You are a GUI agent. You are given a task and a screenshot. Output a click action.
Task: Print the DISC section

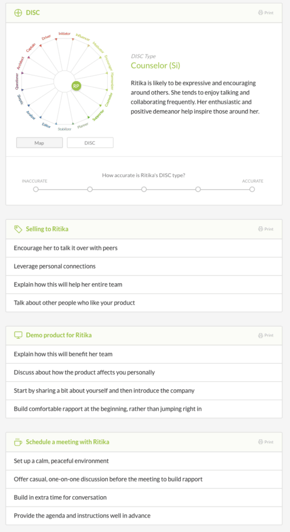(266, 13)
